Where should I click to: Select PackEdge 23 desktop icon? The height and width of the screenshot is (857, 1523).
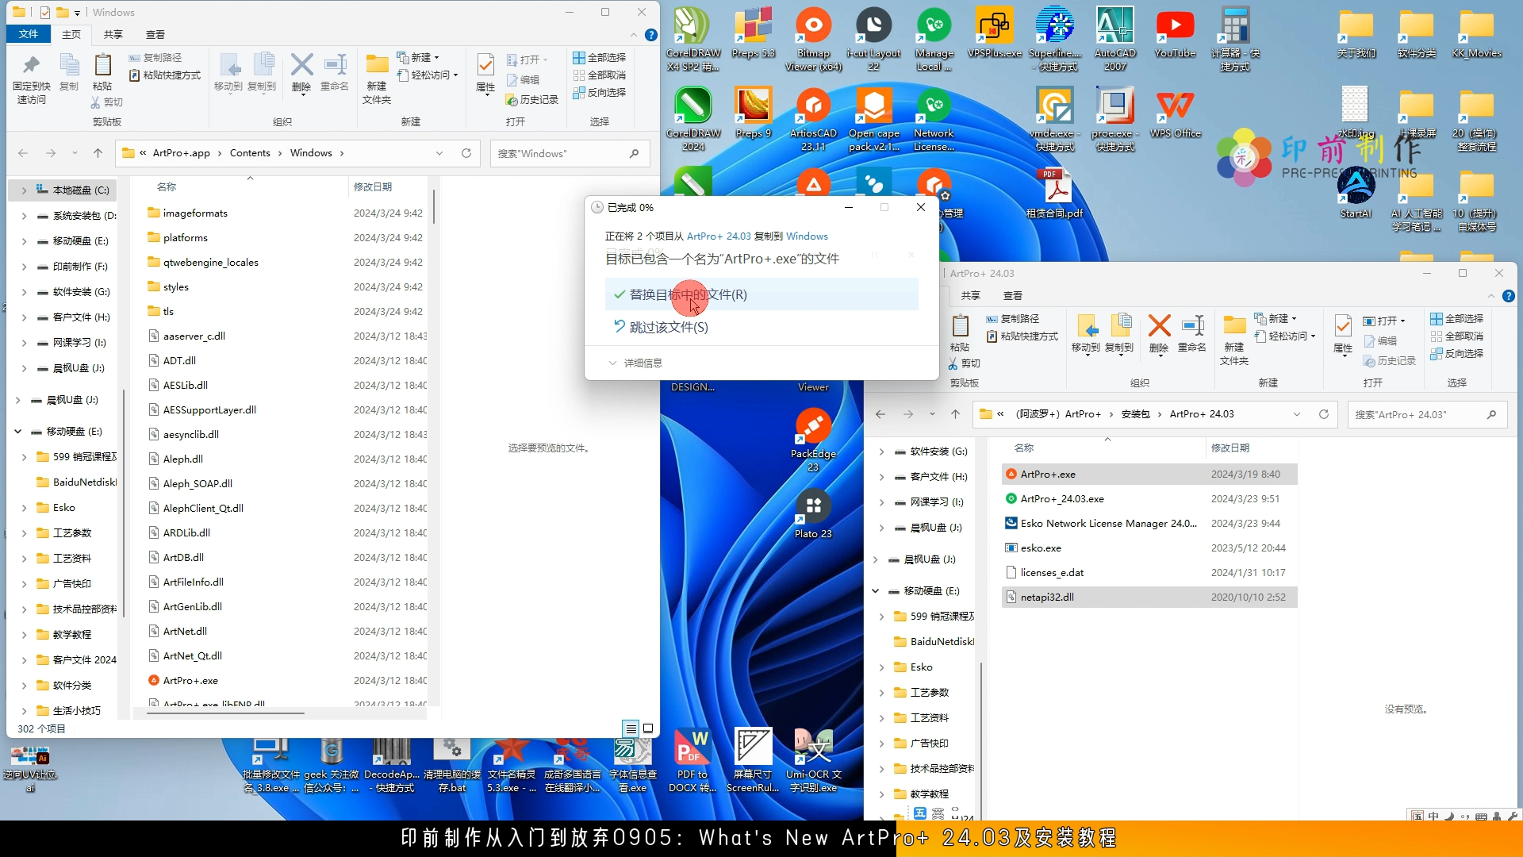pyautogui.click(x=813, y=440)
